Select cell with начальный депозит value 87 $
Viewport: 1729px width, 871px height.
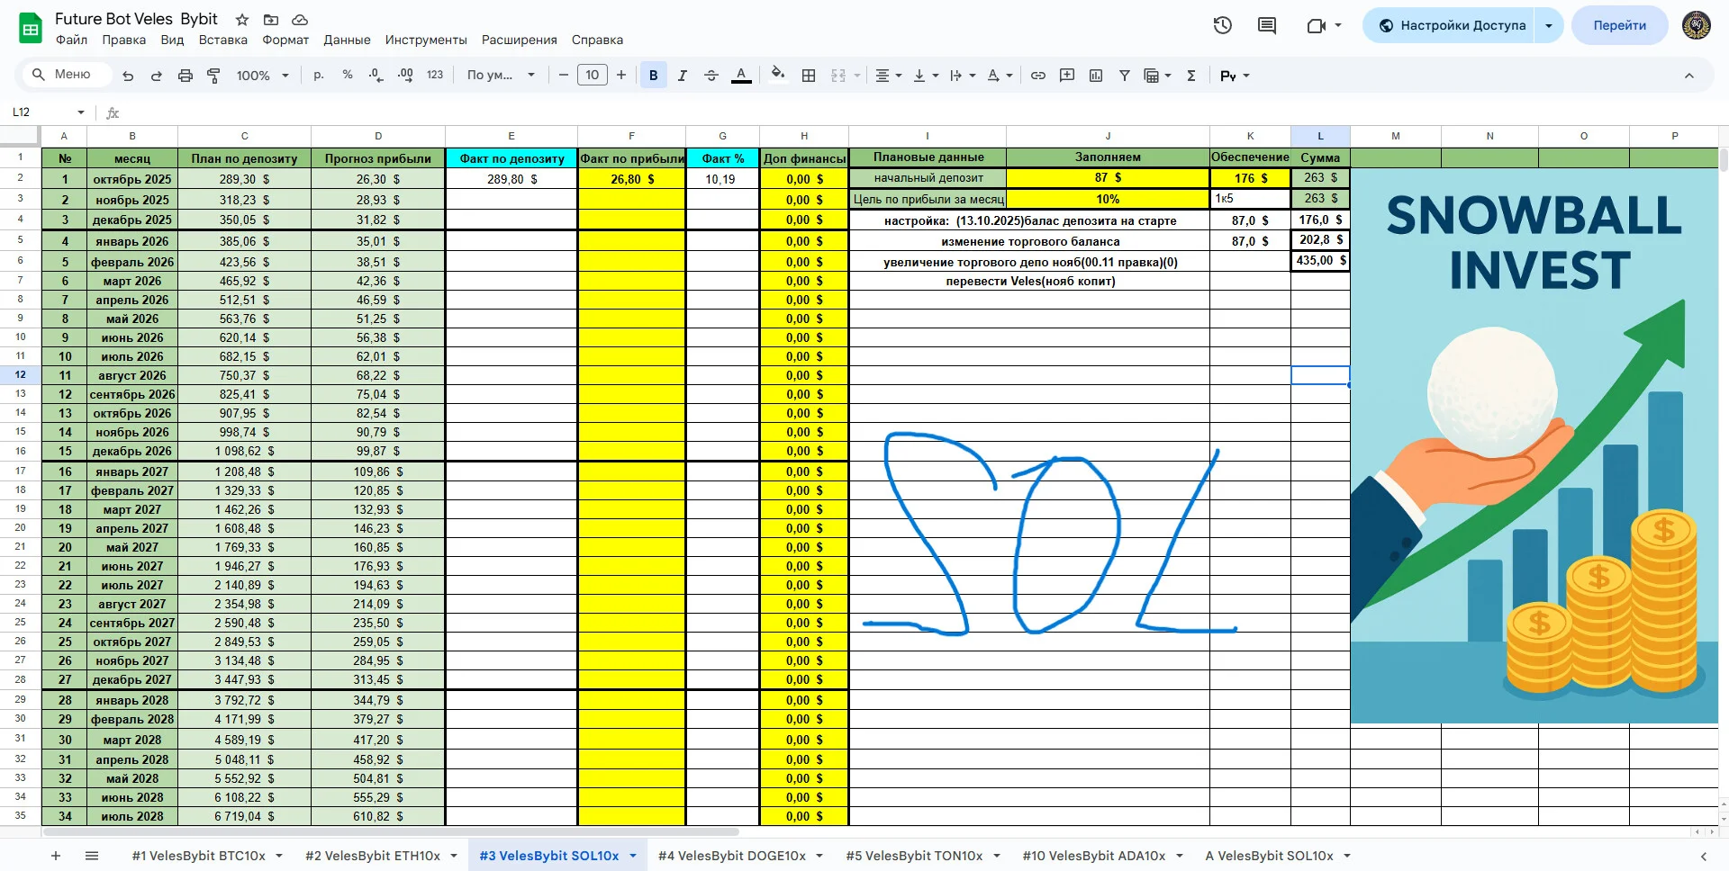1108,178
